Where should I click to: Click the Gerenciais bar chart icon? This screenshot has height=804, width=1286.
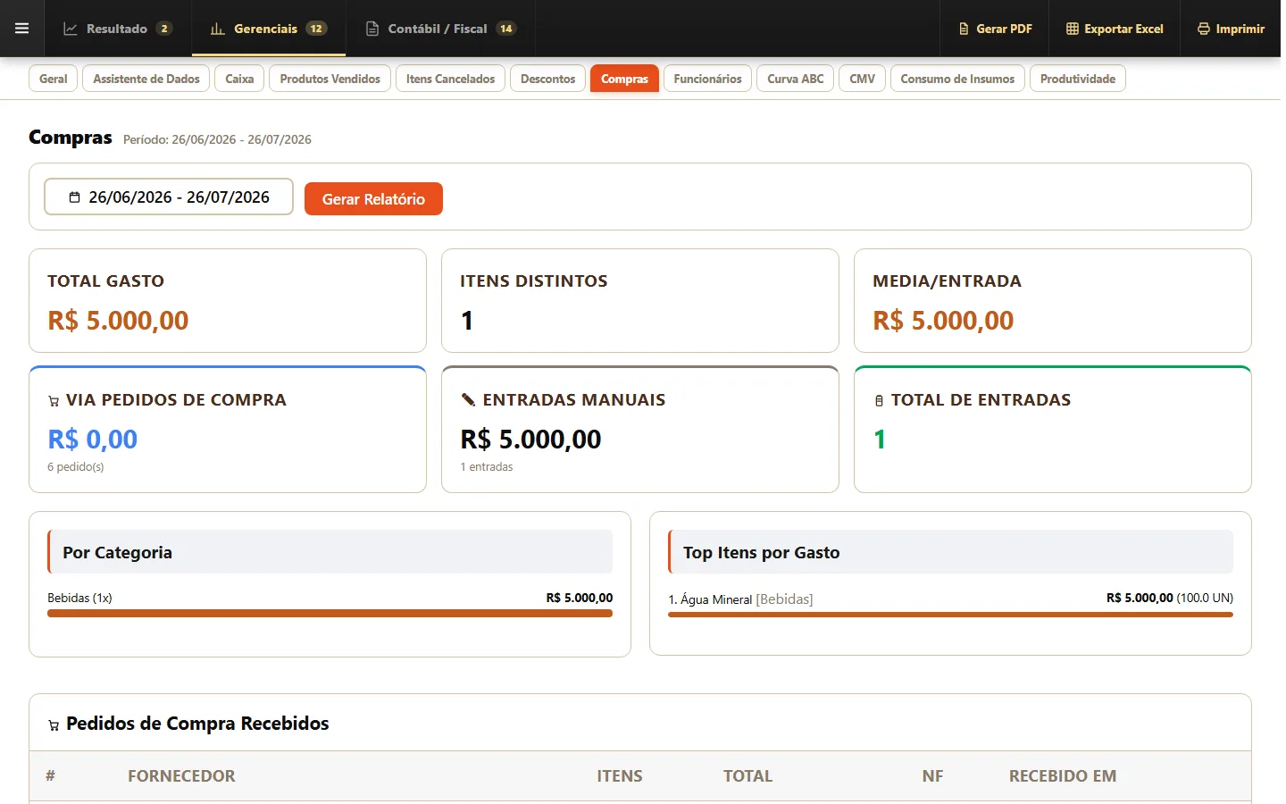[x=218, y=29]
